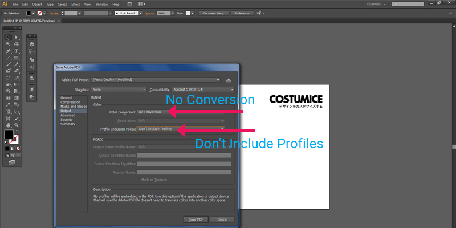Select the Mesh tool
The width and height of the screenshot is (456, 228).
(8, 98)
